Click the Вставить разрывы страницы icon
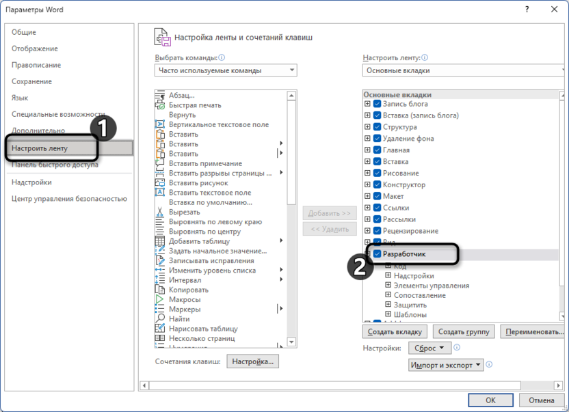 [x=160, y=174]
